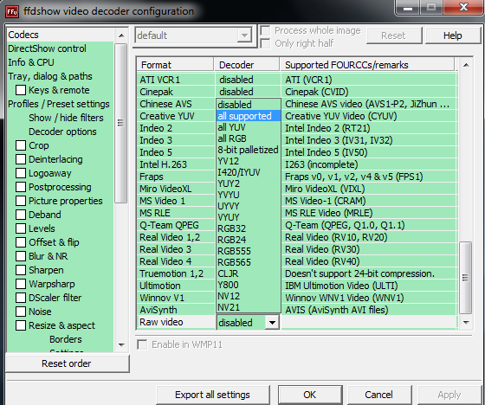The width and height of the screenshot is (485, 405).
Task: Select YVYU from the decoder list
Action: pos(249,195)
